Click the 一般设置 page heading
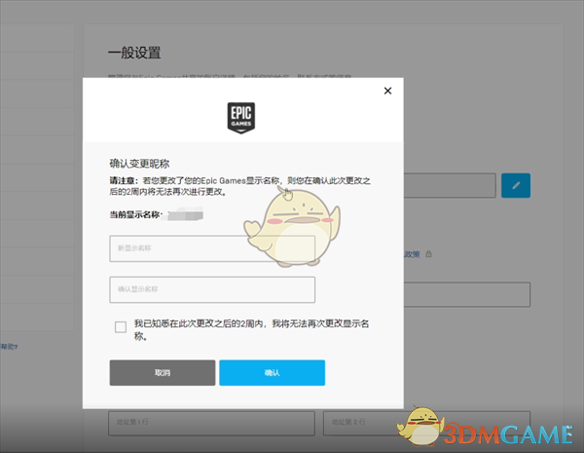The image size is (584, 453). [x=133, y=53]
